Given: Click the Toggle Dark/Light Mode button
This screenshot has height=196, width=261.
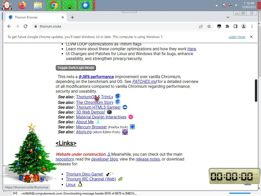Looking at the screenshot, I should (x=76, y=68).
